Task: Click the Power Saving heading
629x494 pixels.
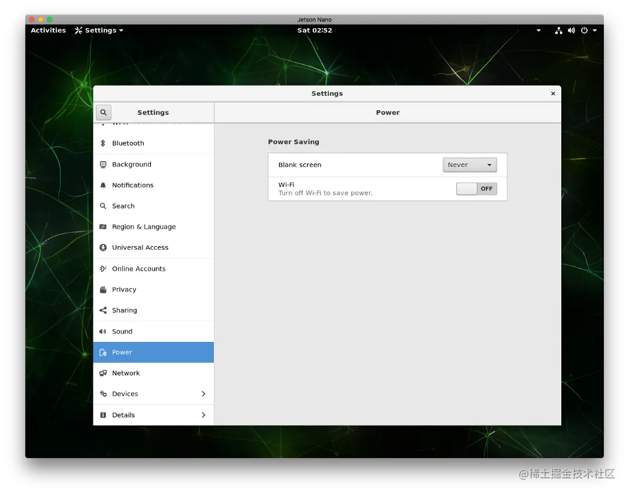Action: [294, 142]
